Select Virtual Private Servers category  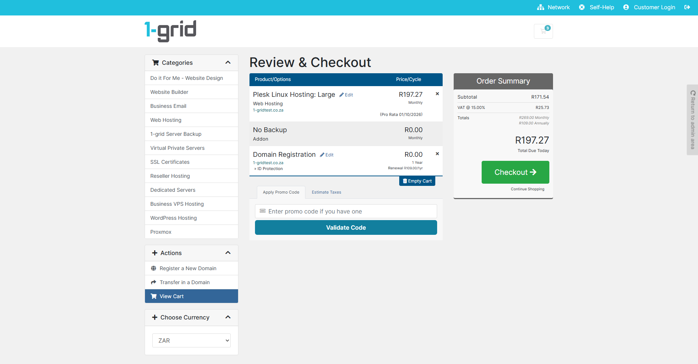tap(191, 148)
